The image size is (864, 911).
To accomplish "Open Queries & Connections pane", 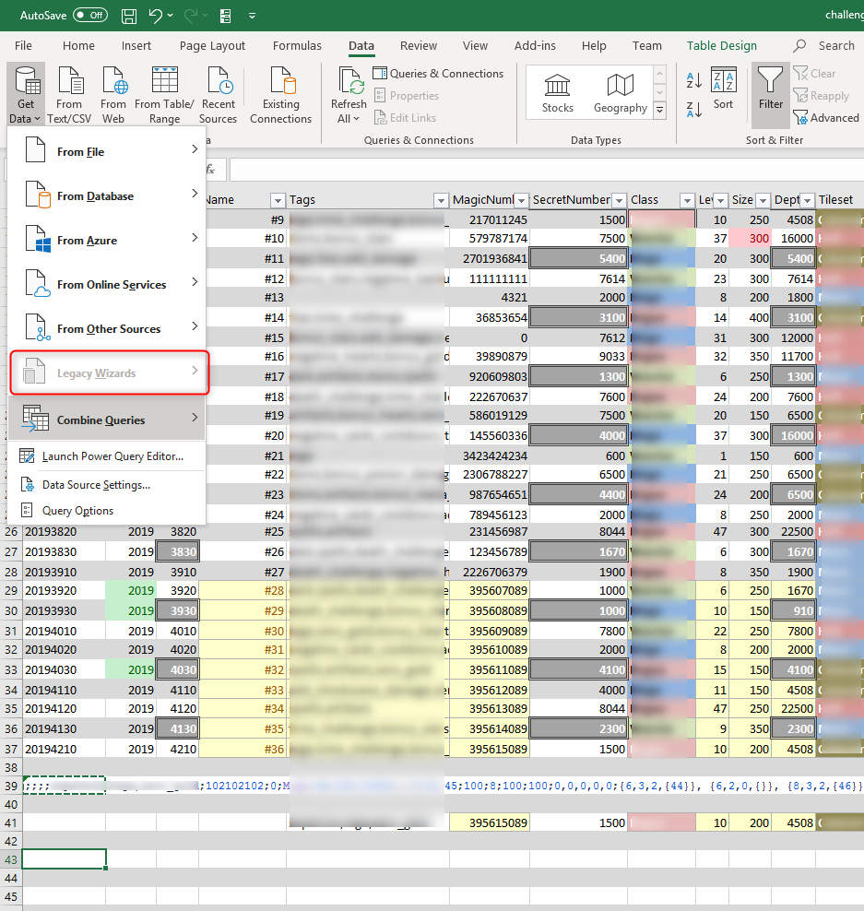I will [438, 73].
